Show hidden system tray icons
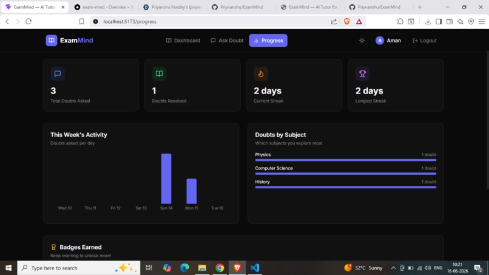The width and height of the screenshot is (489, 275). [393, 268]
